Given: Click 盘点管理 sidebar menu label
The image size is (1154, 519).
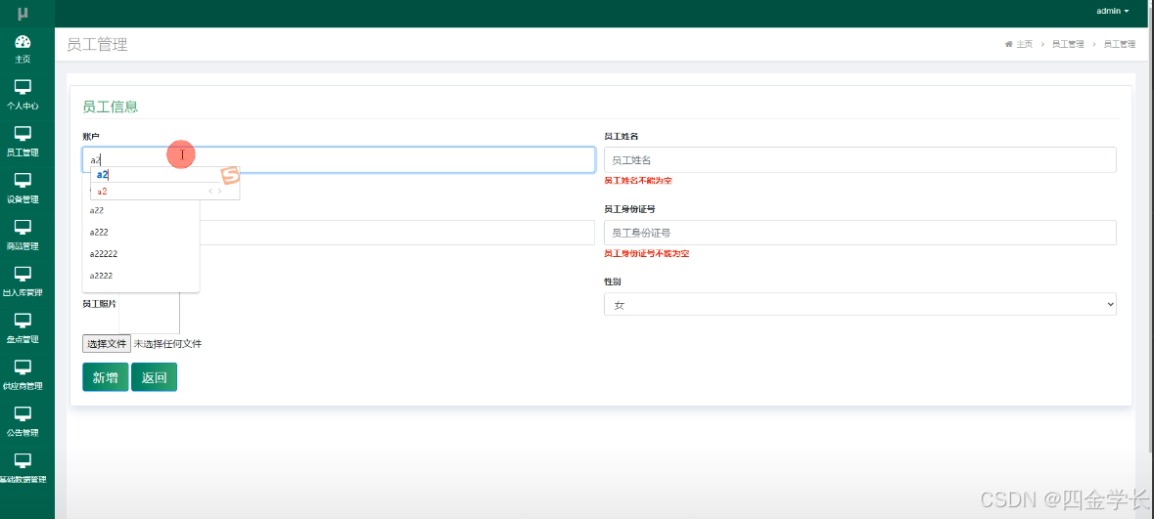Looking at the screenshot, I should click(23, 339).
